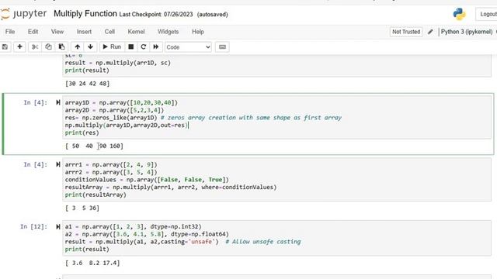Image resolution: width=497 pixels, height=279 pixels.
Task: Run cell icon beside a1 int32 cell
Action: [x=58, y=226]
